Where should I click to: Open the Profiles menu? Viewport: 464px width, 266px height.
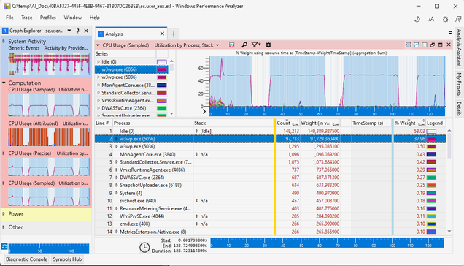48,18
